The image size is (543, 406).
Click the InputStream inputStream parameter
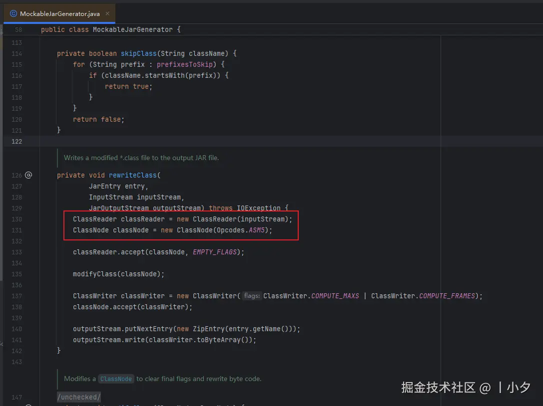[x=136, y=197]
